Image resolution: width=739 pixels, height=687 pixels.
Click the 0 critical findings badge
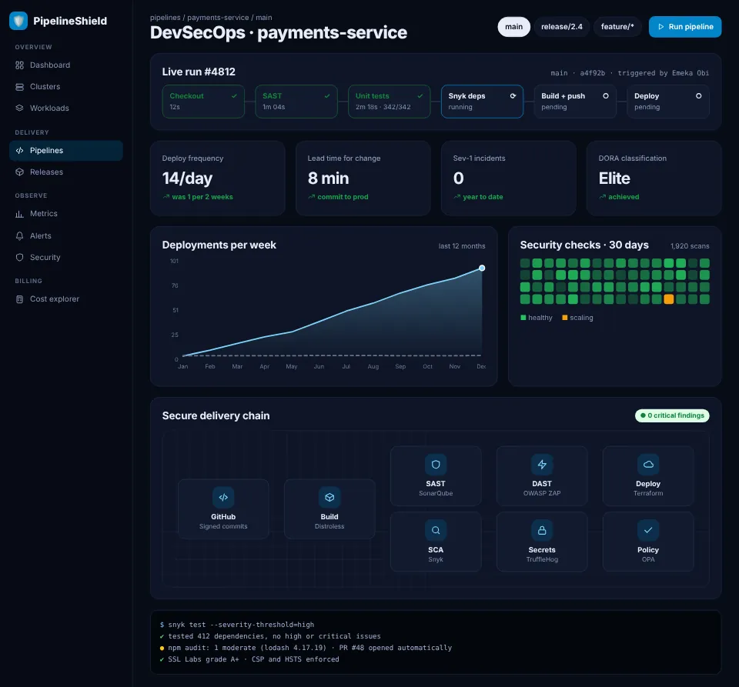pos(672,415)
